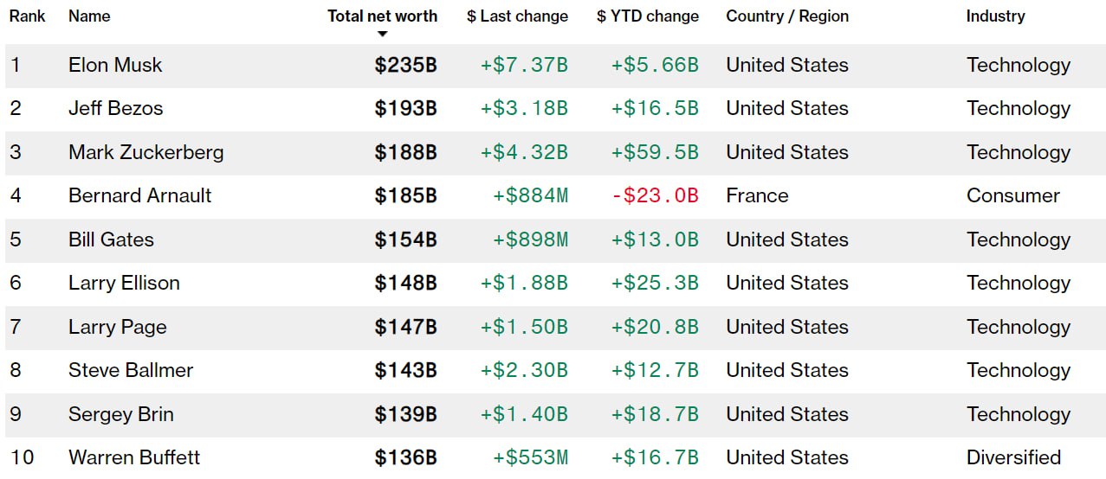
Task: Click Elon Musk's $235B net worth cell
Action: coord(405,65)
